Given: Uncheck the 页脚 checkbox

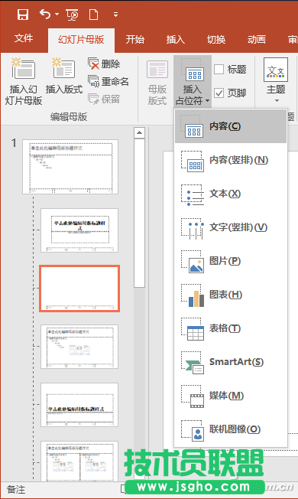Looking at the screenshot, I should click(x=219, y=93).
